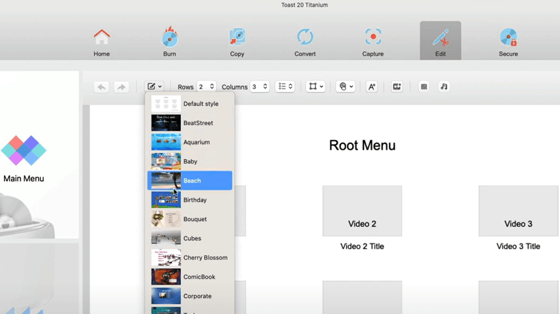Open the color palette dropdown
Viewport: 560px width, 314px height.
click(346, 86)
